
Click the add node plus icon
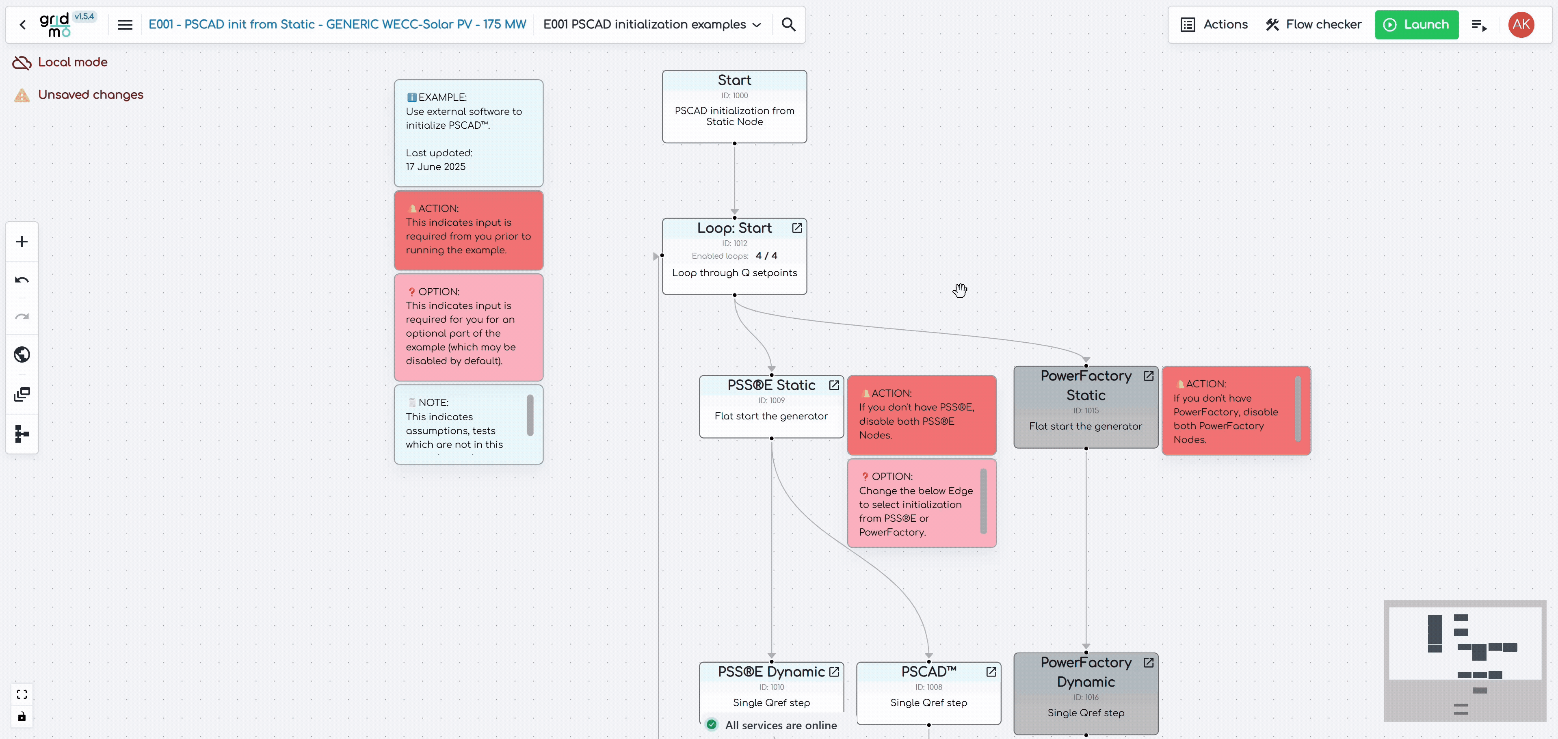(22, 242)
